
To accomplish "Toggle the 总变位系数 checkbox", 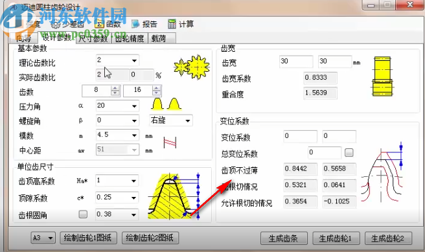I will (x=349, y=152).
